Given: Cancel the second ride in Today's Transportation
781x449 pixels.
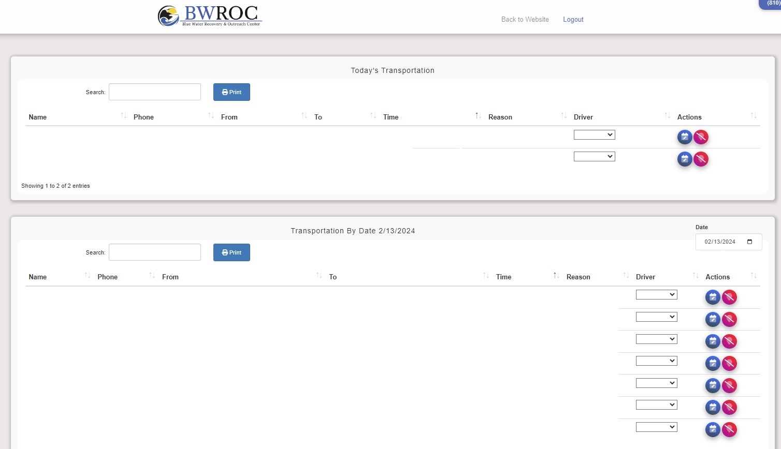Looking at the screenshot, I should pyautogui.click(x=701, y=159).
